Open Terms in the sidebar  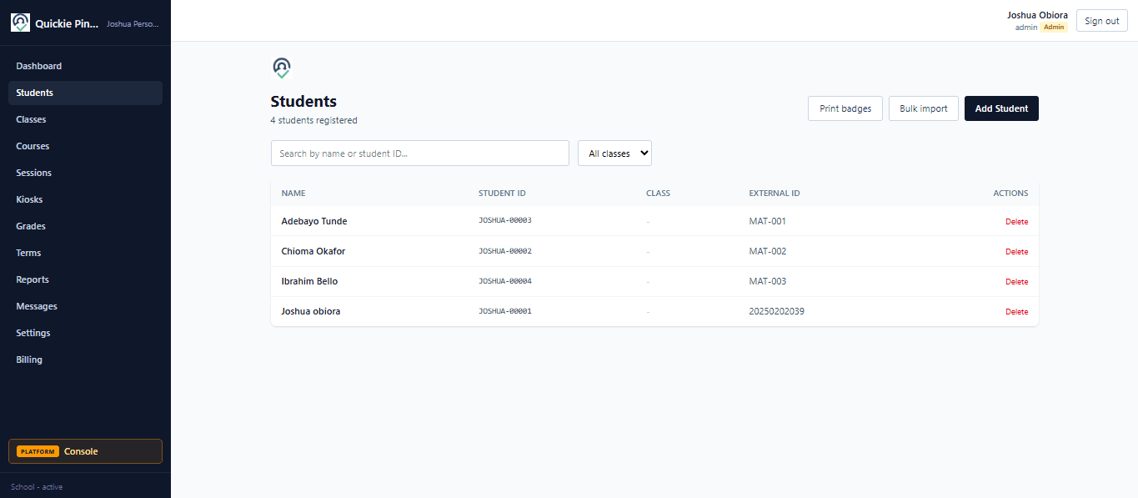coord(85,253)
